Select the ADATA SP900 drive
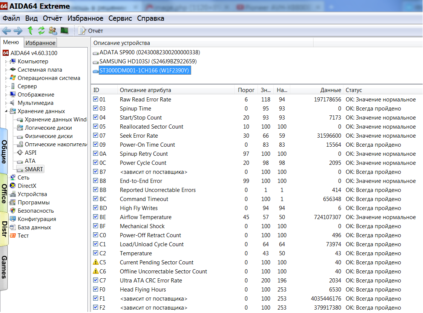Viewport: 423px width, 313px height. tap(150, 52)
